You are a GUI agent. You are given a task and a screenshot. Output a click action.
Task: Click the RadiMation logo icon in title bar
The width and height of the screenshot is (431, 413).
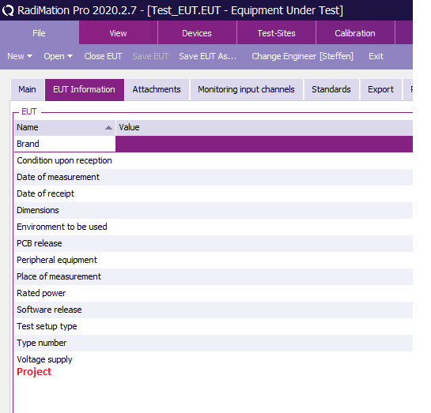click(x=8, y=10)
